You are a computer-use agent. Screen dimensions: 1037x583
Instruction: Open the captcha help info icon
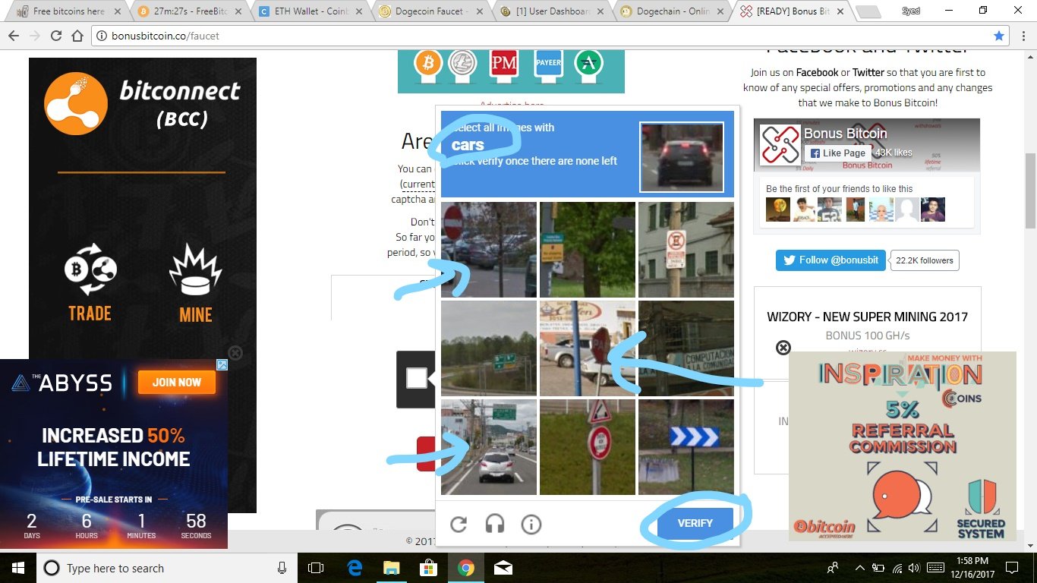[x=531, y=524]
